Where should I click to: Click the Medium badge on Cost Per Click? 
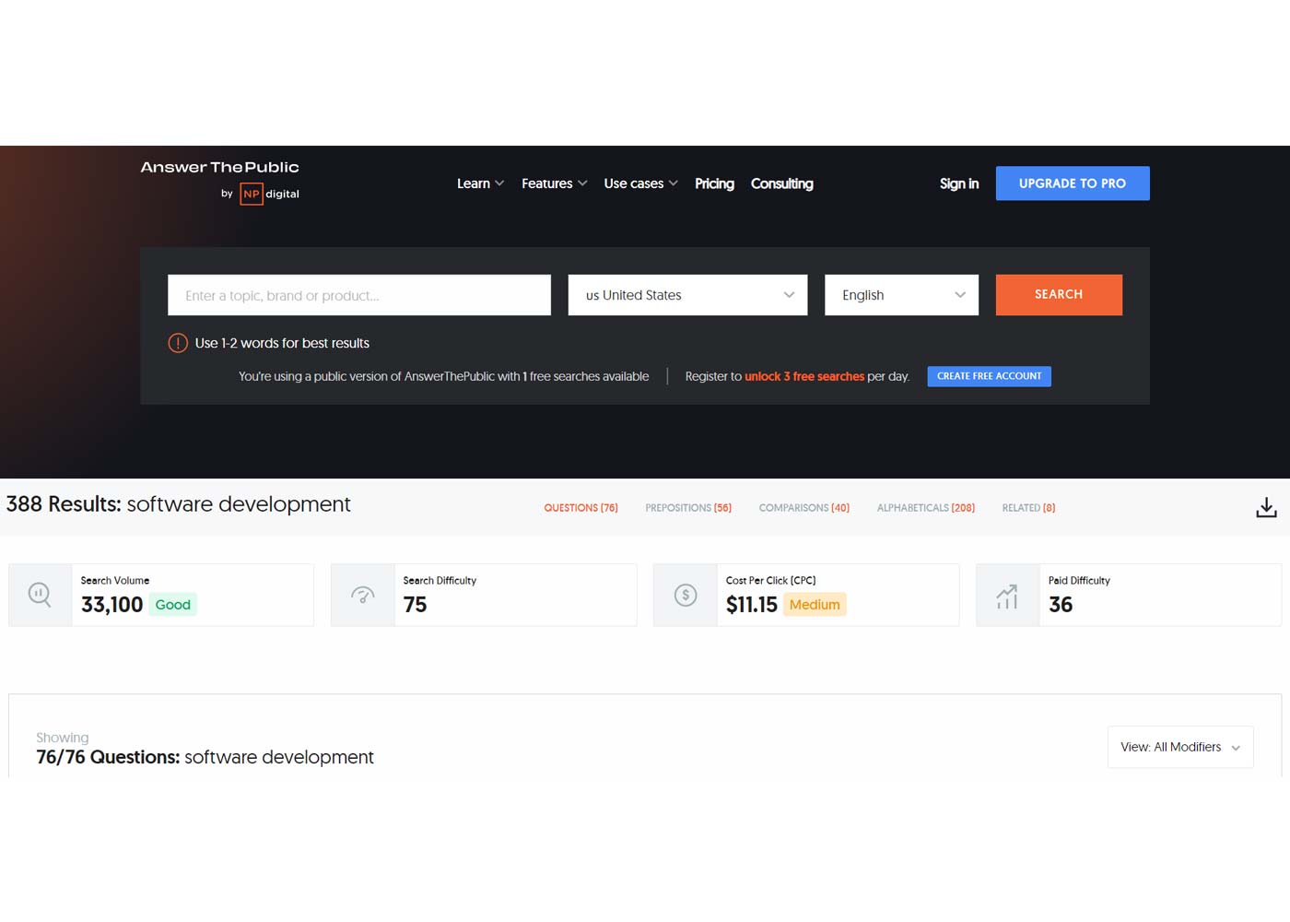point(815,605)
